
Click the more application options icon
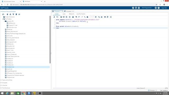point(156,8)
